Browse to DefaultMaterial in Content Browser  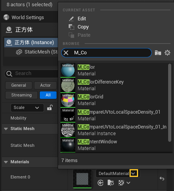point(111,183)
